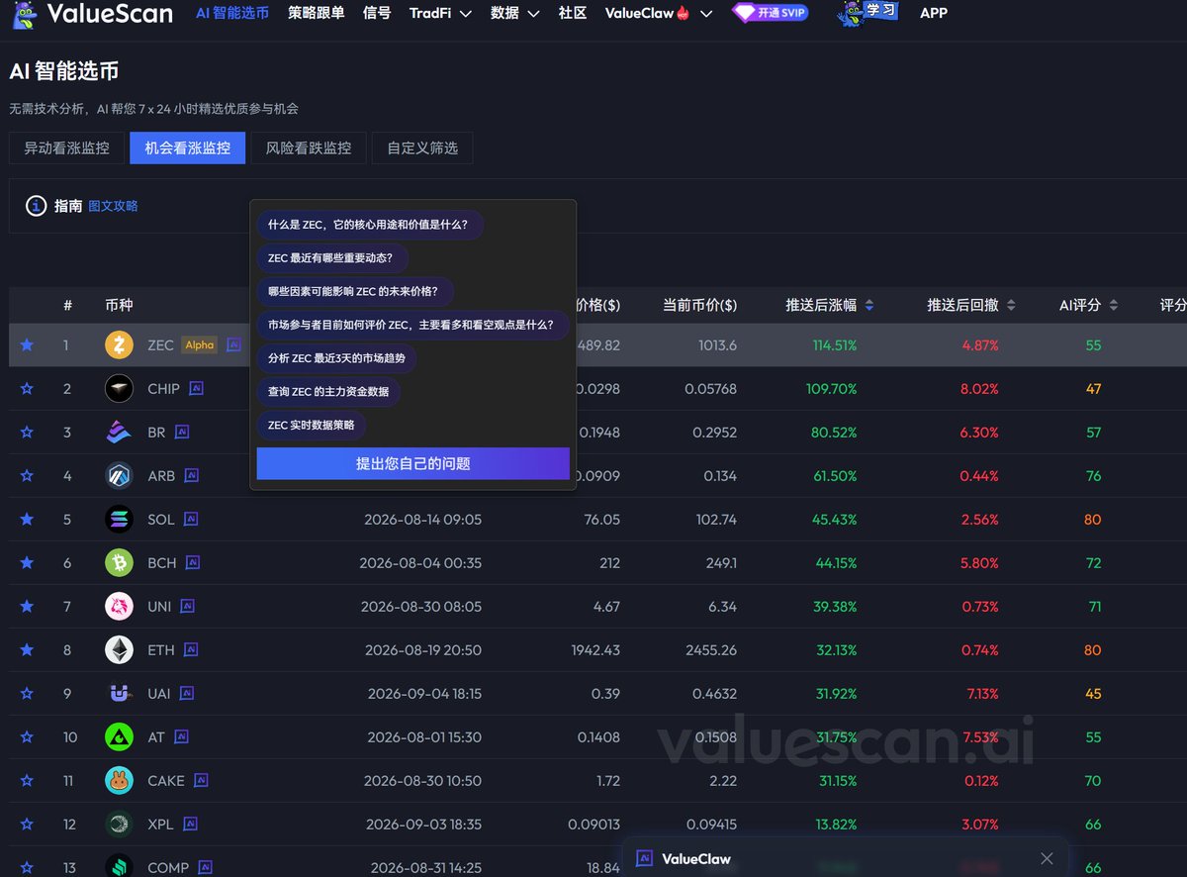Click the AI icon next to ETH
The image size is (1187, 877).
(191, 650)
